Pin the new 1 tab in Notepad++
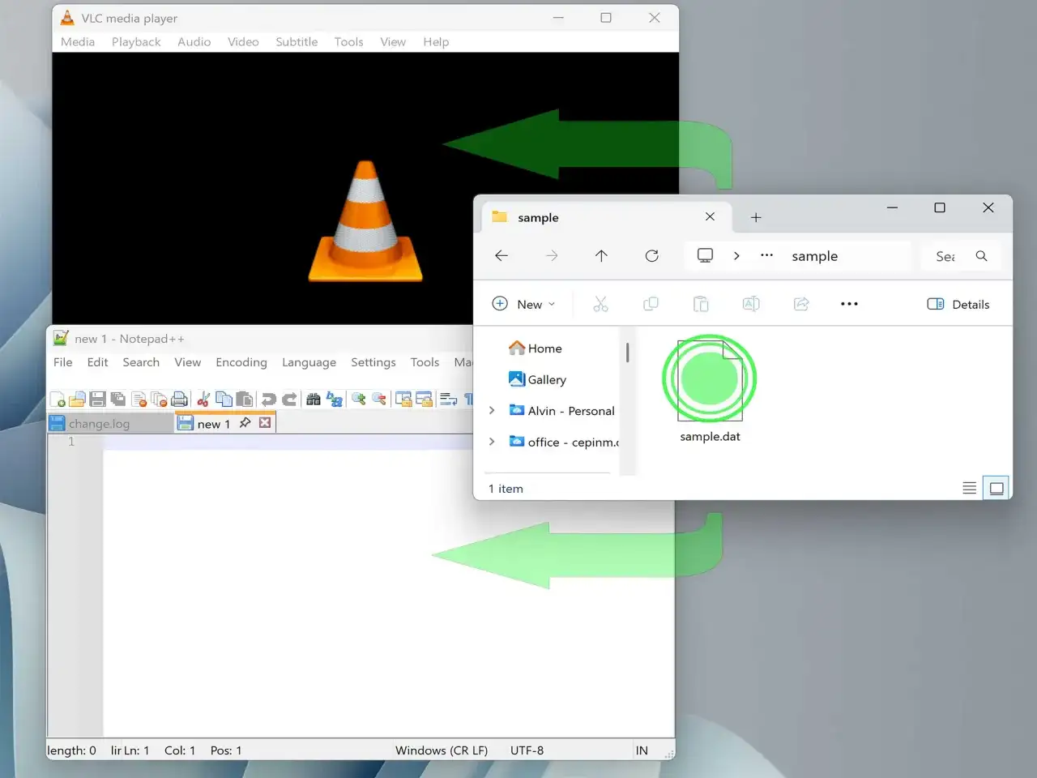This screenshot has width=1037, height=778. 245,423
